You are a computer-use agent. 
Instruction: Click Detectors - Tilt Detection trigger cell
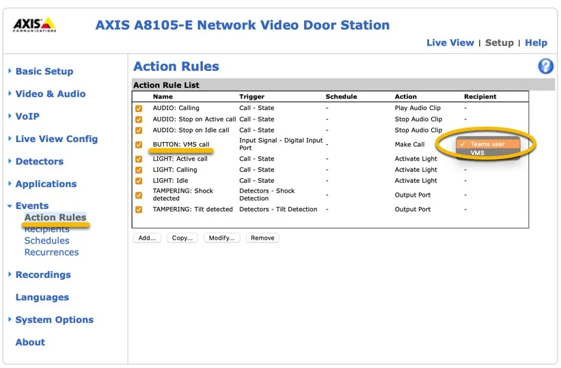278,209
